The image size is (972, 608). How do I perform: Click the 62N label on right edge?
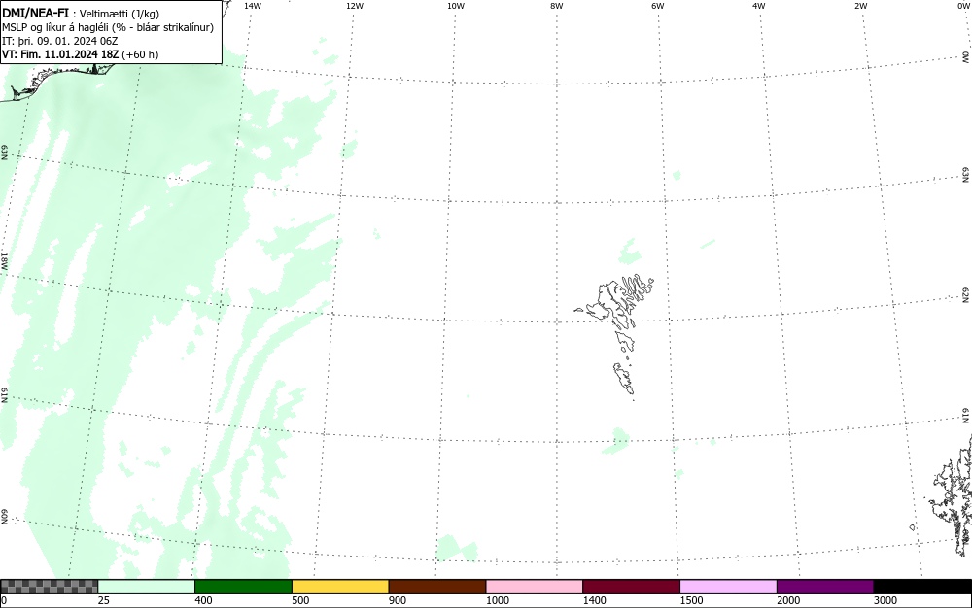point(966,294)
